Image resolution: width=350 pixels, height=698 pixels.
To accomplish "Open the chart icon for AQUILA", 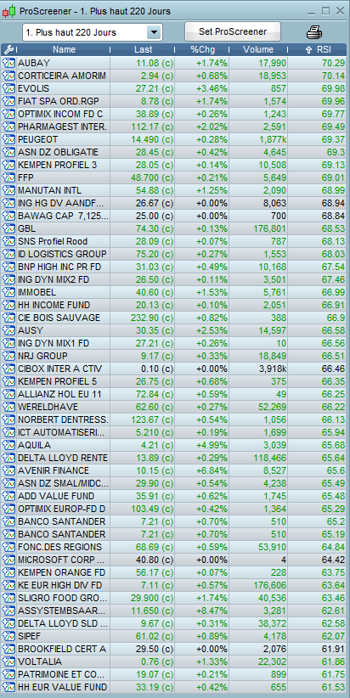I will pyautogui.click(x=8, y=445).
